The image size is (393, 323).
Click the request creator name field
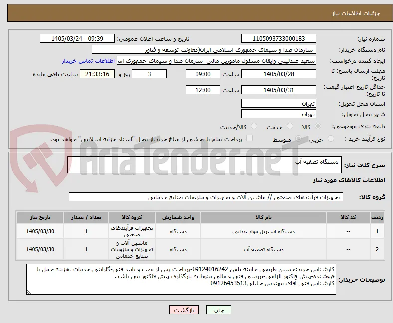[x=216, y=61]
